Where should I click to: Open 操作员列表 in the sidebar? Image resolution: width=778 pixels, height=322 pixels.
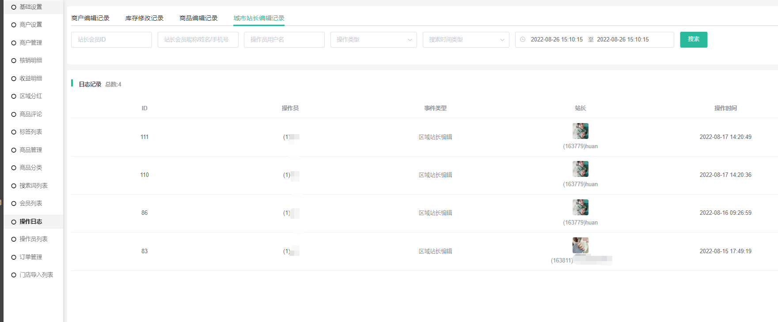33,239
